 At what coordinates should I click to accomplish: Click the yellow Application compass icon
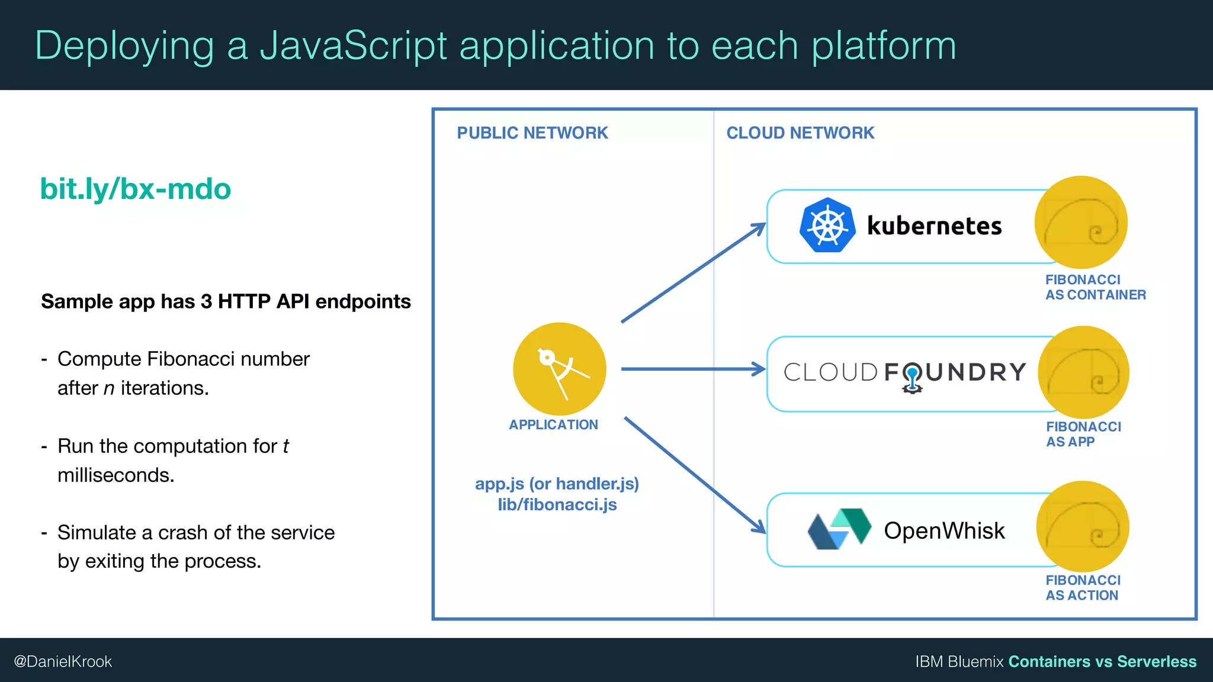click(559, 368)
